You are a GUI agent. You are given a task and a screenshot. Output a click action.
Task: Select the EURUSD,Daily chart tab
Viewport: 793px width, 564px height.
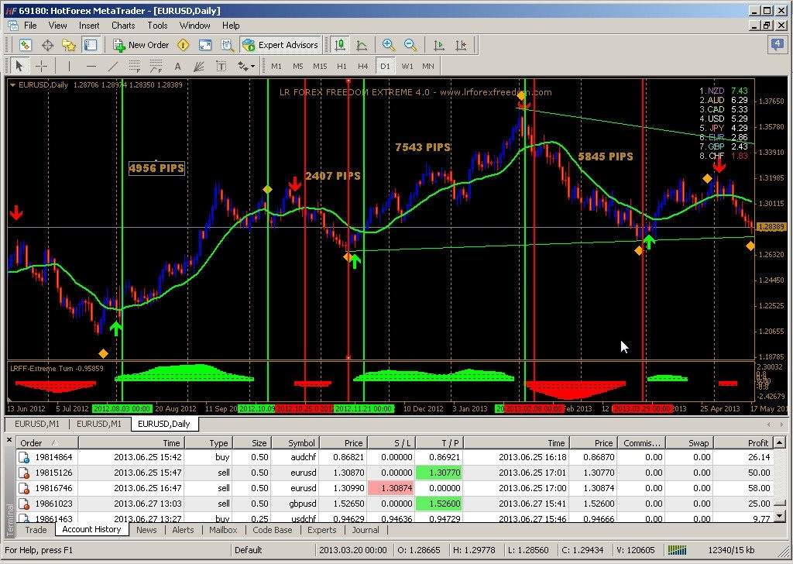pyautogui.click(x=164, y=424)
